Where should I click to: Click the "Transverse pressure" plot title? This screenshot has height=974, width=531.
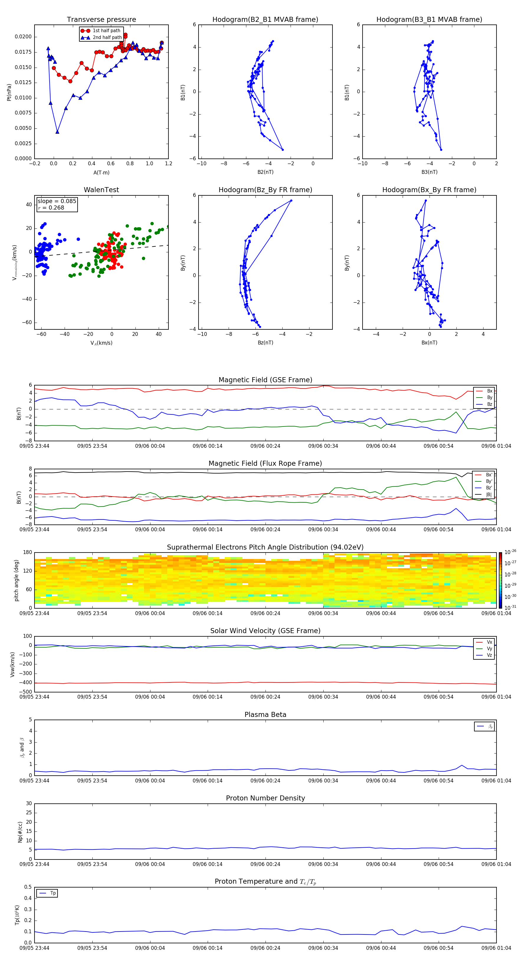pyautogui.click(x=101, y=20)
